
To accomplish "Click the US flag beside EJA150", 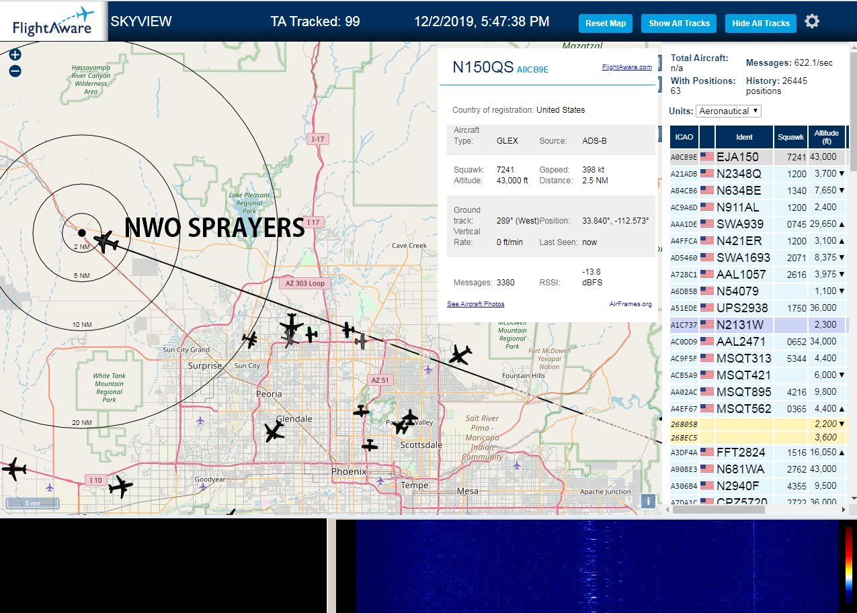I will pyautogui.click(x=707, y=156).
